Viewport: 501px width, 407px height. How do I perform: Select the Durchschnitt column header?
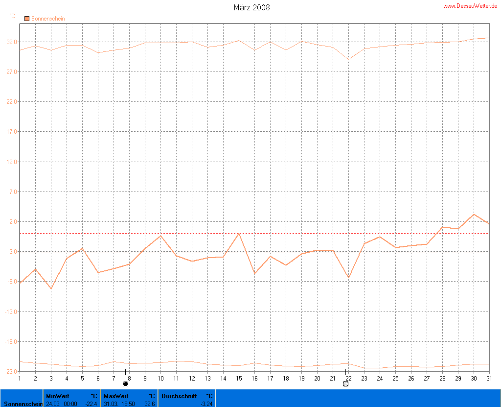(179, 396)
